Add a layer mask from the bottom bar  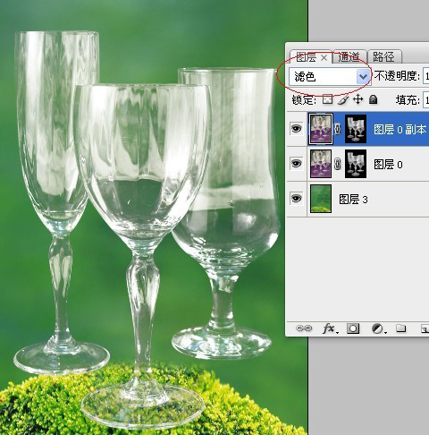point(353,328)
